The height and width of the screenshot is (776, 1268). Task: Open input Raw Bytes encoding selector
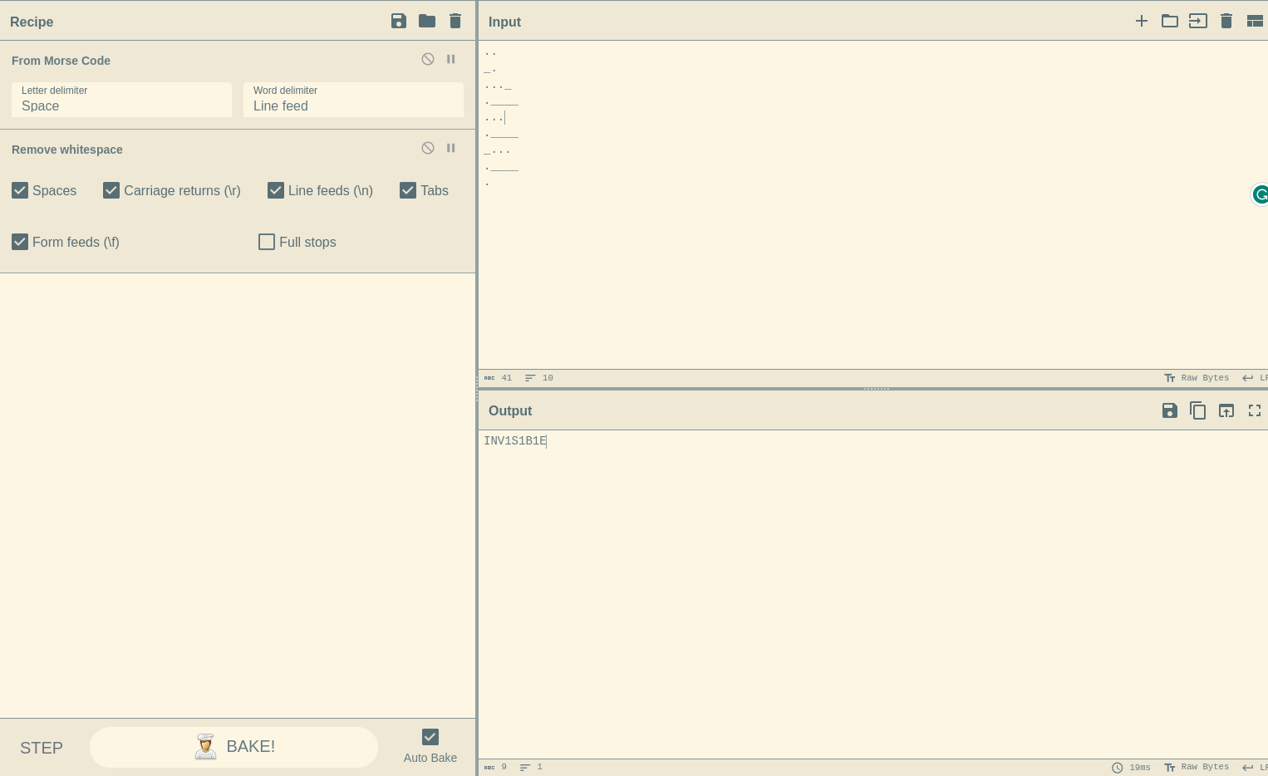click(1197, 378)
